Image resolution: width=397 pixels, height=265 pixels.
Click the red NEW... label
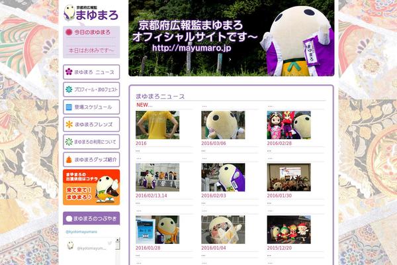(144, 105)
